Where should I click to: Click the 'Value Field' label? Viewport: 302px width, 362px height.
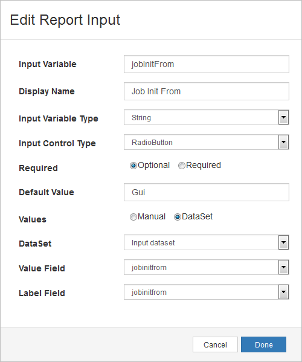coord(42,268)
